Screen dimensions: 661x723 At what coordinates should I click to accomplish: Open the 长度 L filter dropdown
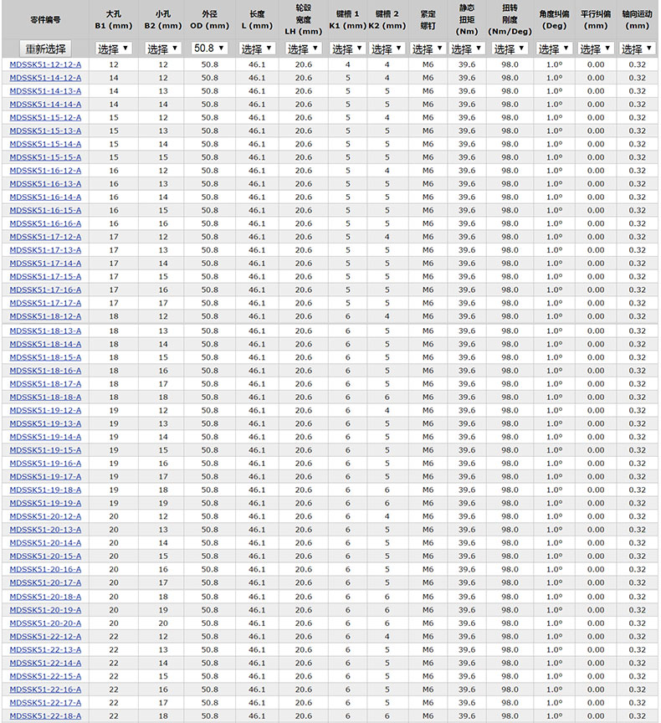tap(257, 49)
